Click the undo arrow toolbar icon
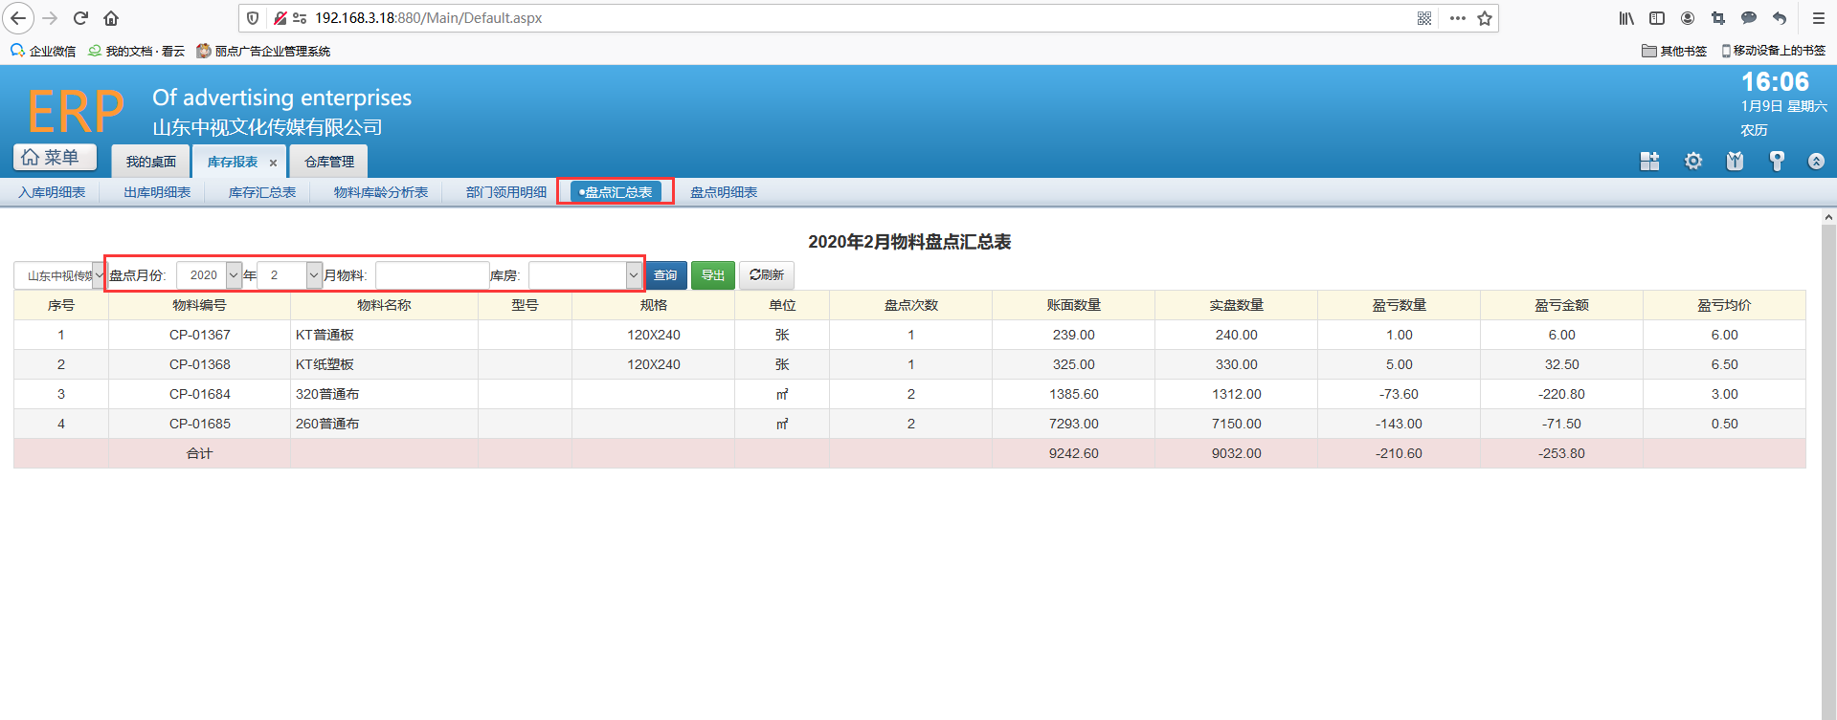The image size is (1837, 720). [1780, 18]
